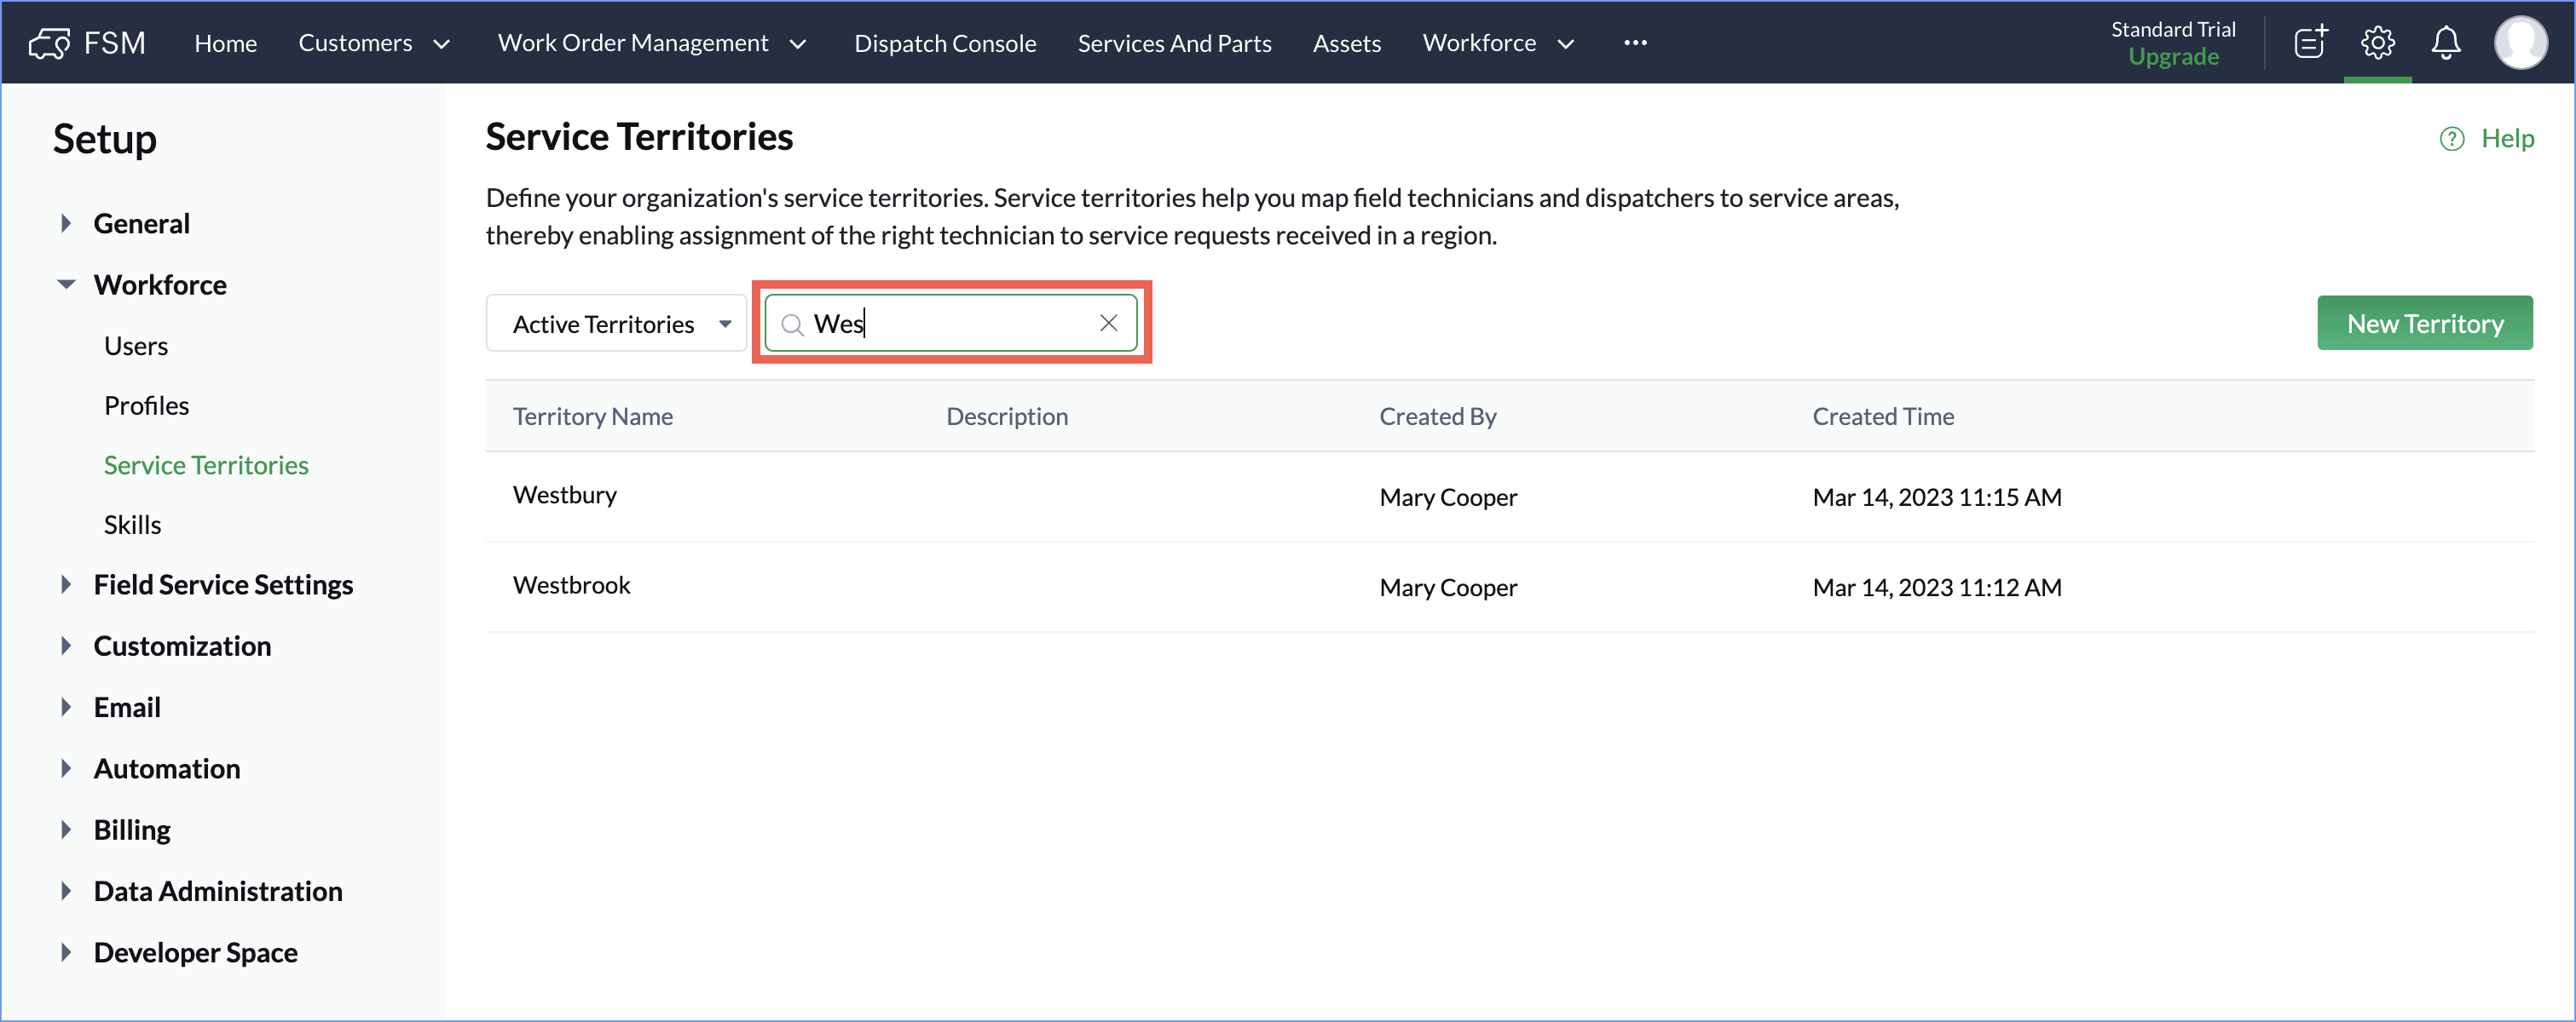Select Skills in the sidebar
This screenshot has height=1022, width=2576.
[132, 525]
